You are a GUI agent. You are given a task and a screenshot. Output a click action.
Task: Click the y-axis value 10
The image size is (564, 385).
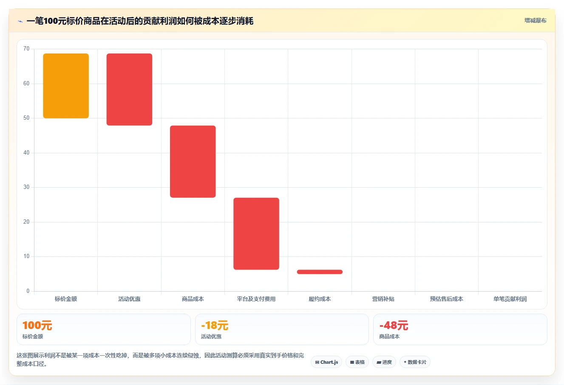[26, 256]
